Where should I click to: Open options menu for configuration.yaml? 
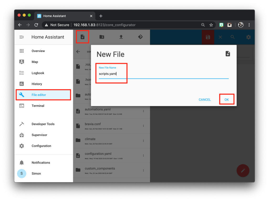143,155
